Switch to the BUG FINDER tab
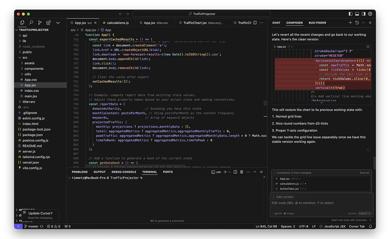The image size is (390, 239). pos(317,23)
